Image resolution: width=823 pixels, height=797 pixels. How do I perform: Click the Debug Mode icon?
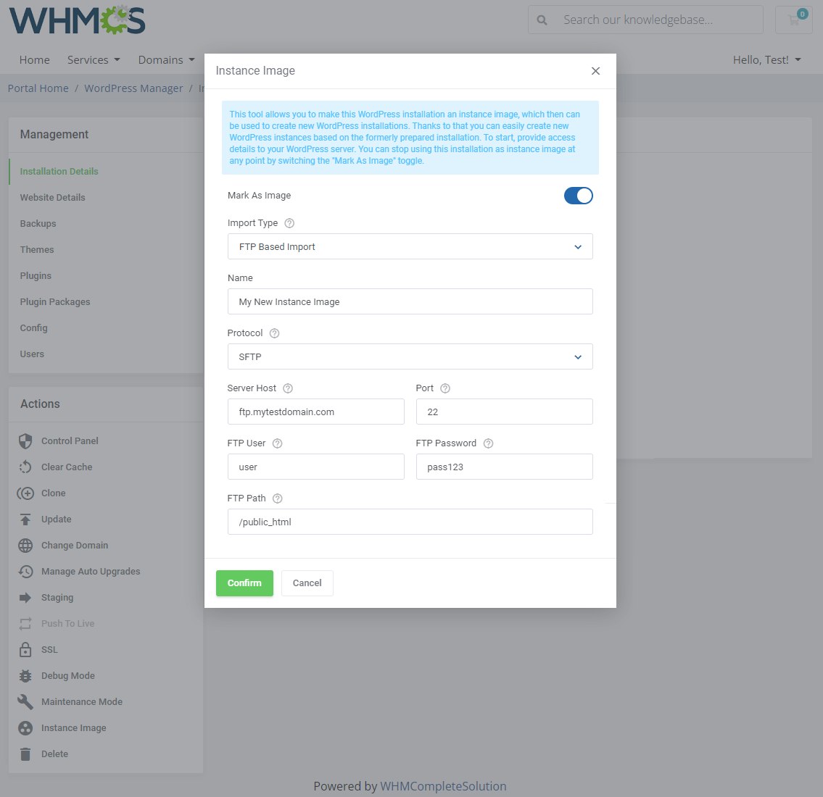pyautogui.click(x=25, y=675)
